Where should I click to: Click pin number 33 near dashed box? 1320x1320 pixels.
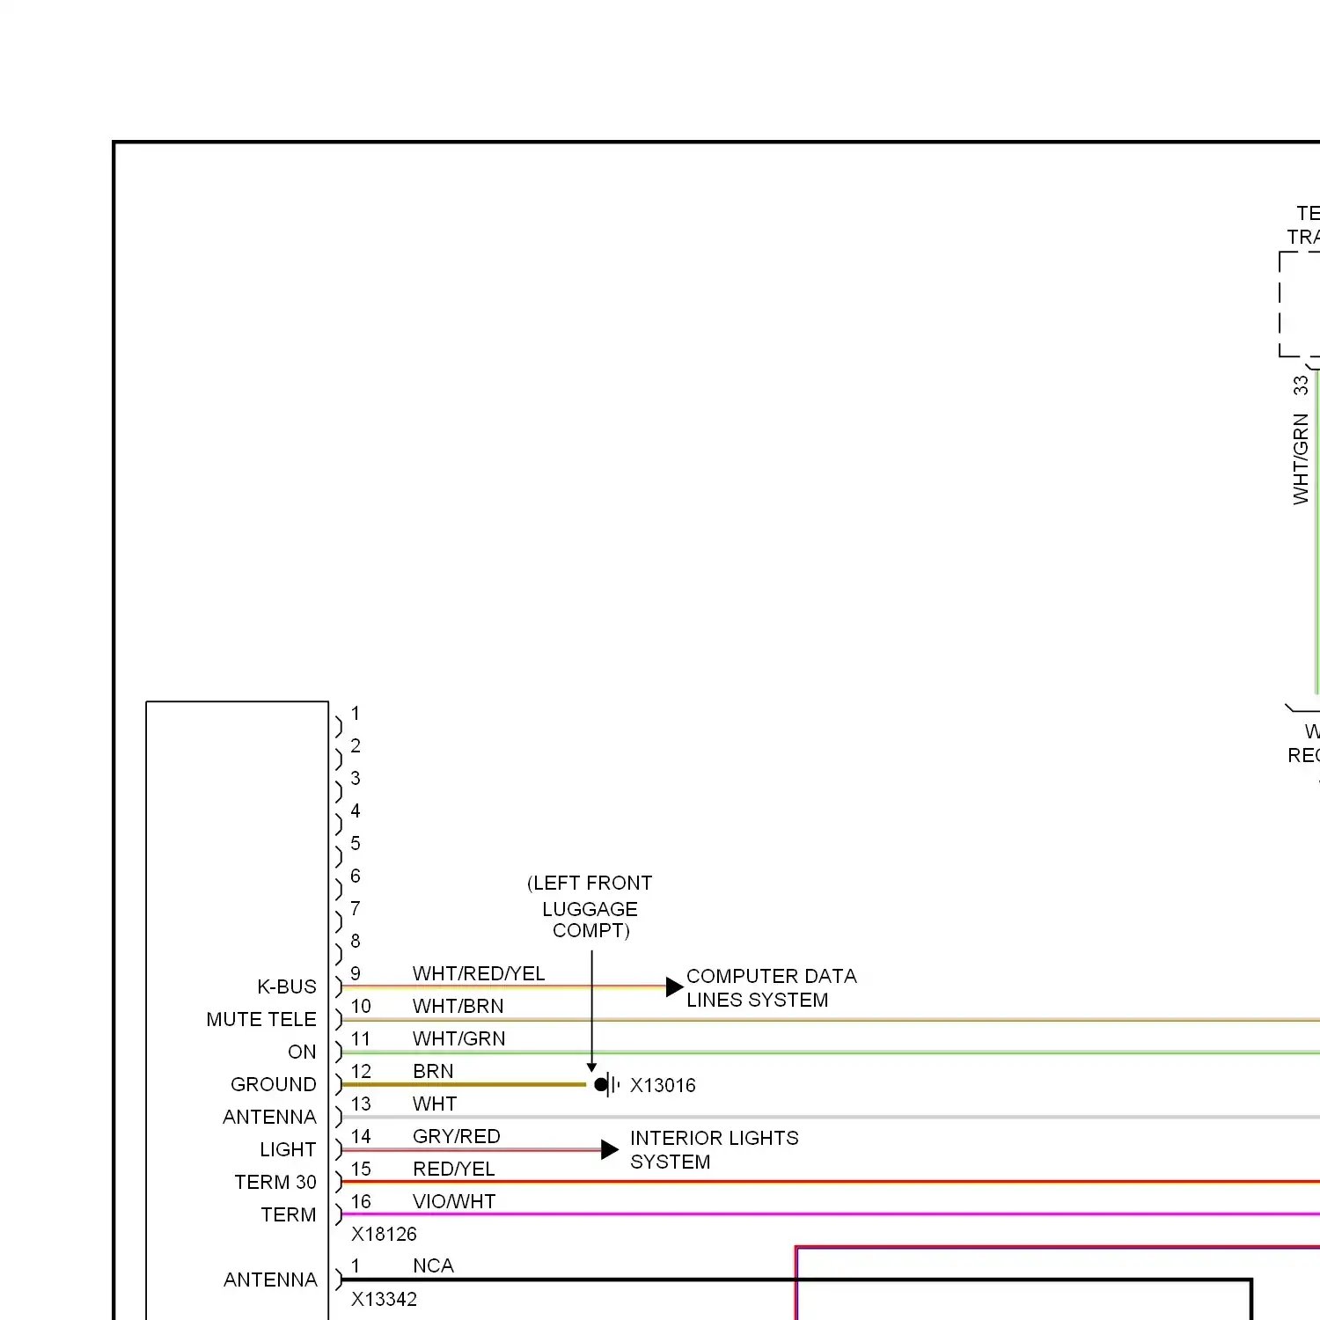coord(1301,385)
